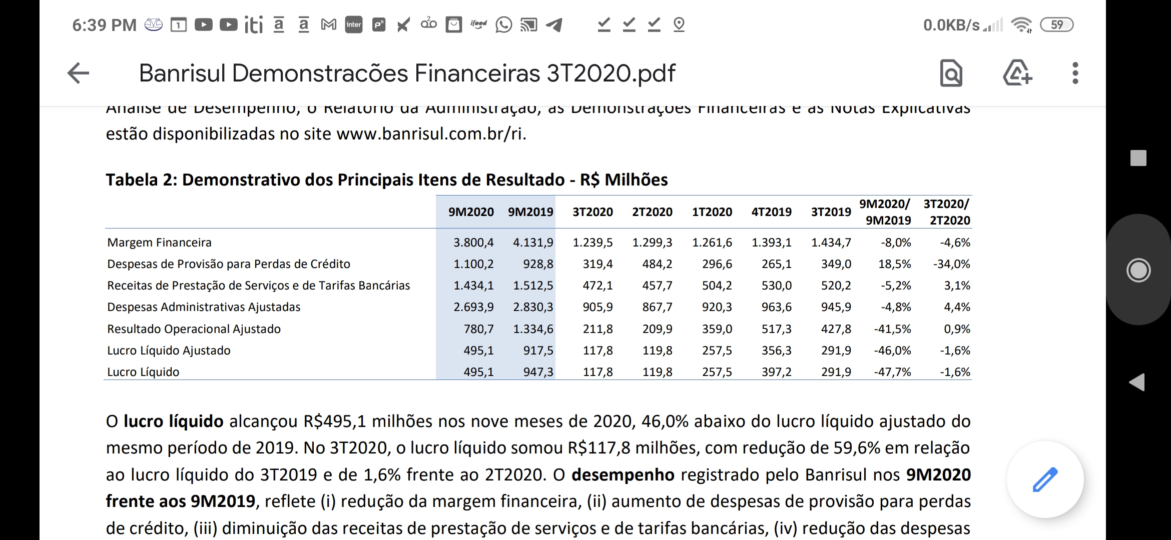This screenshot has width=1171, height=540.
Task: Tap the triangle back navigation button
Action: click(1137, 382)
